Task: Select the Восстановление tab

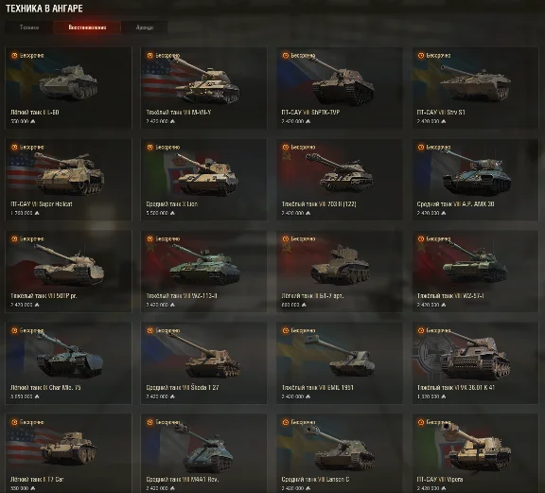Action: pos(87,27)
